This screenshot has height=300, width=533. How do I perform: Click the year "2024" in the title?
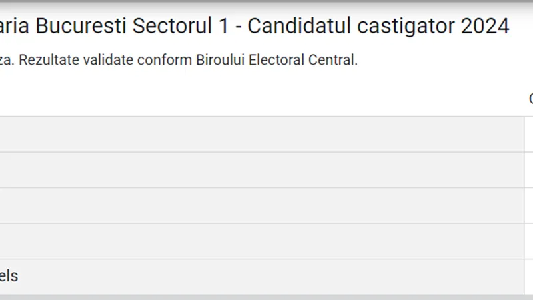click(x=485, y=26)
